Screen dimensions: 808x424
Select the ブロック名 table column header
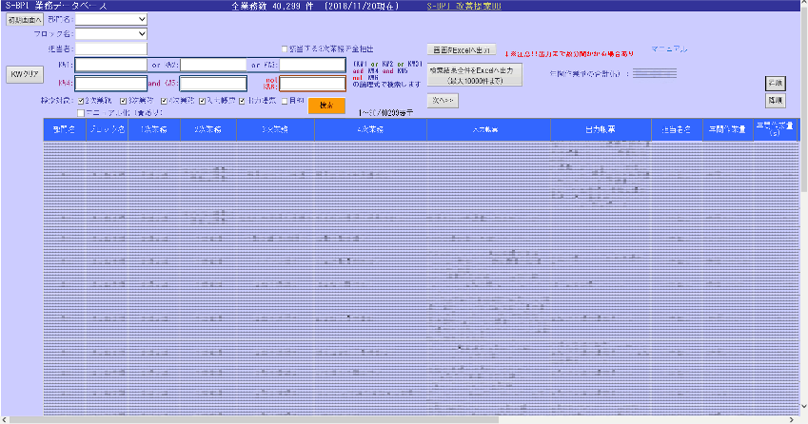pos(108,129)
